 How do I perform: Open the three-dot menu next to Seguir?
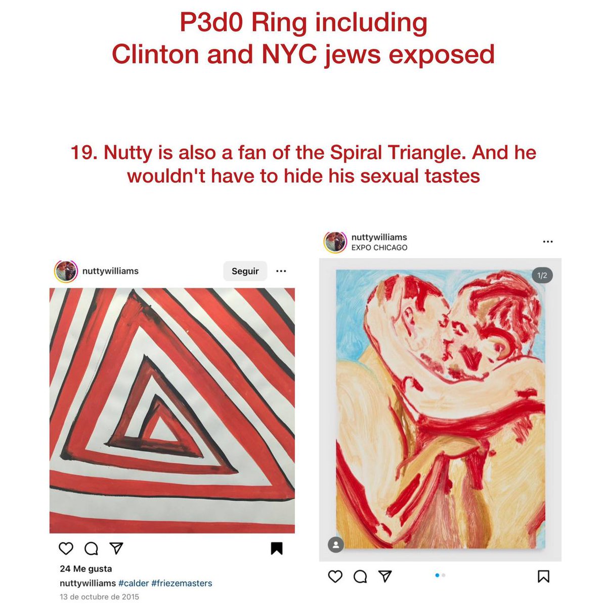[x=281, y=271]
